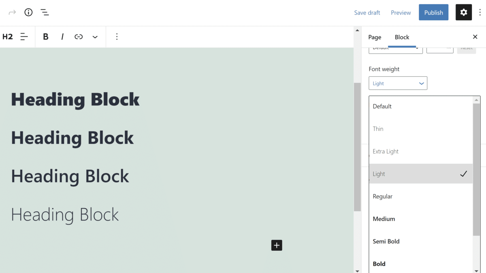The width and height of the screenshot is (486, 273).
Task: Open the Font weight dropdown
Action: (398, 83)
